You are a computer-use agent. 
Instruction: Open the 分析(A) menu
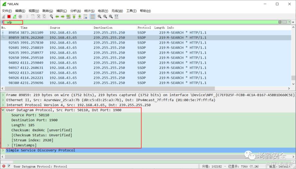coord(75,11)
